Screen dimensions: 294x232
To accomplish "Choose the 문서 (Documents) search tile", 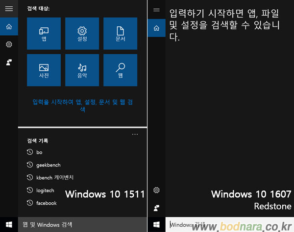I will coord(120,33).
